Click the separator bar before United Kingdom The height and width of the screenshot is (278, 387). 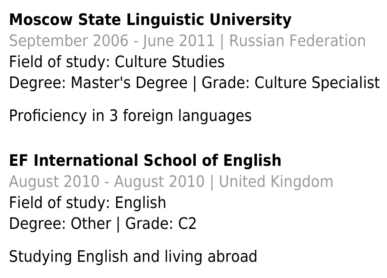212,182
